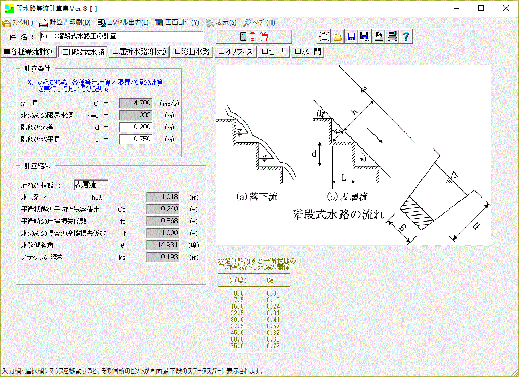Save the calculation with the floppy disk icon
This screenshot has height=377, width=519.
352,37
